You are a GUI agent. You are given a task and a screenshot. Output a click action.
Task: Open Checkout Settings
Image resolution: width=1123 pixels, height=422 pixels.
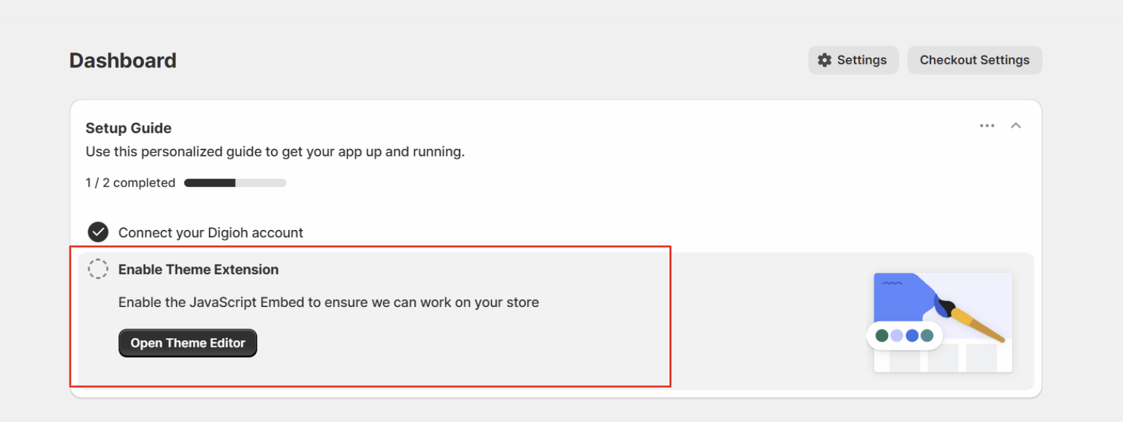tap(974, 60)
